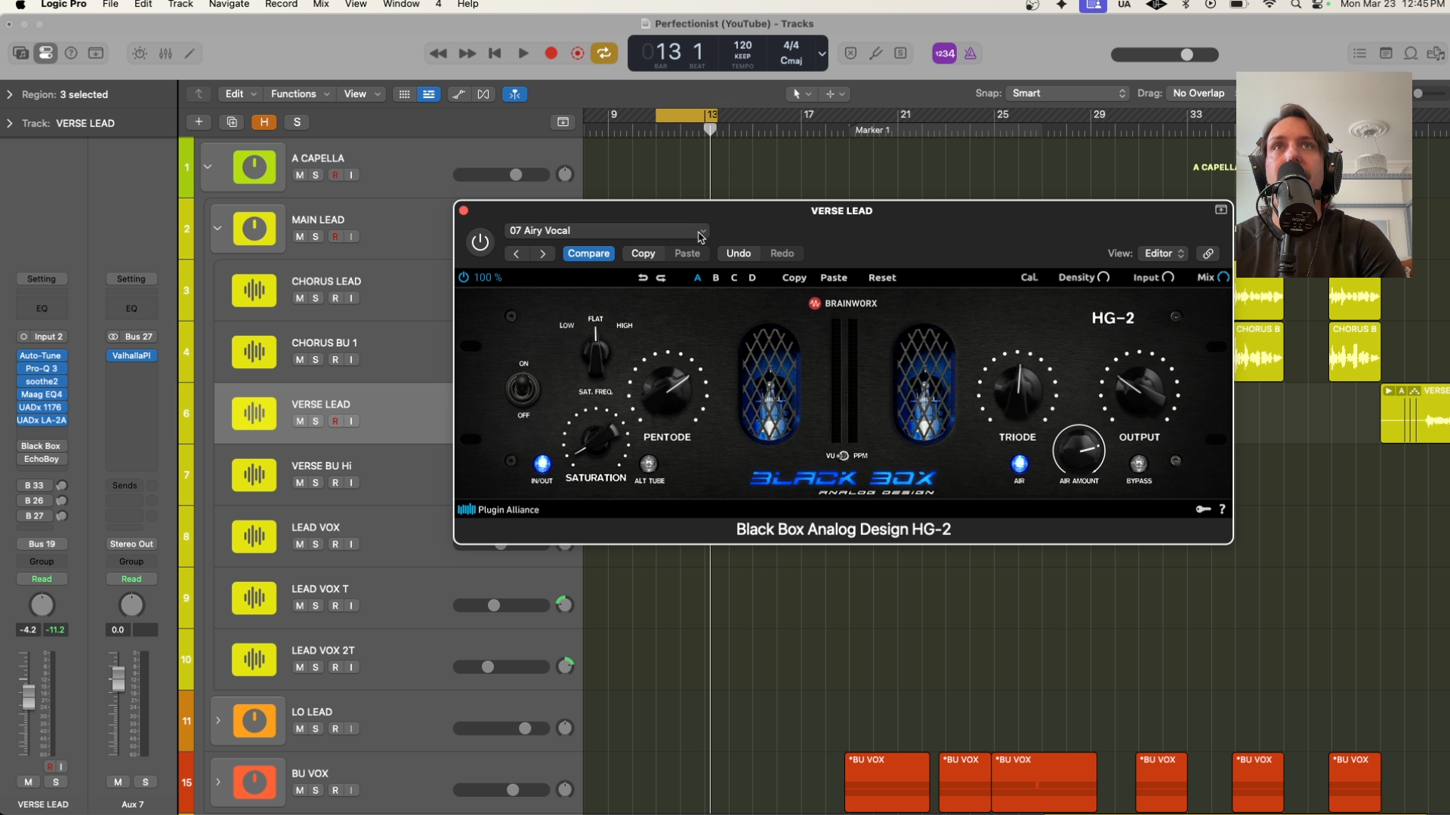This screenshot has height=815, width=1450.
Task: Click the Compare button in plugin header
Action: (588, 254)
